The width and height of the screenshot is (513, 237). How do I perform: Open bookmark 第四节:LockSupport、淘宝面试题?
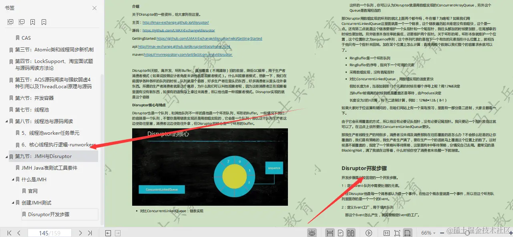click(54, 65)
